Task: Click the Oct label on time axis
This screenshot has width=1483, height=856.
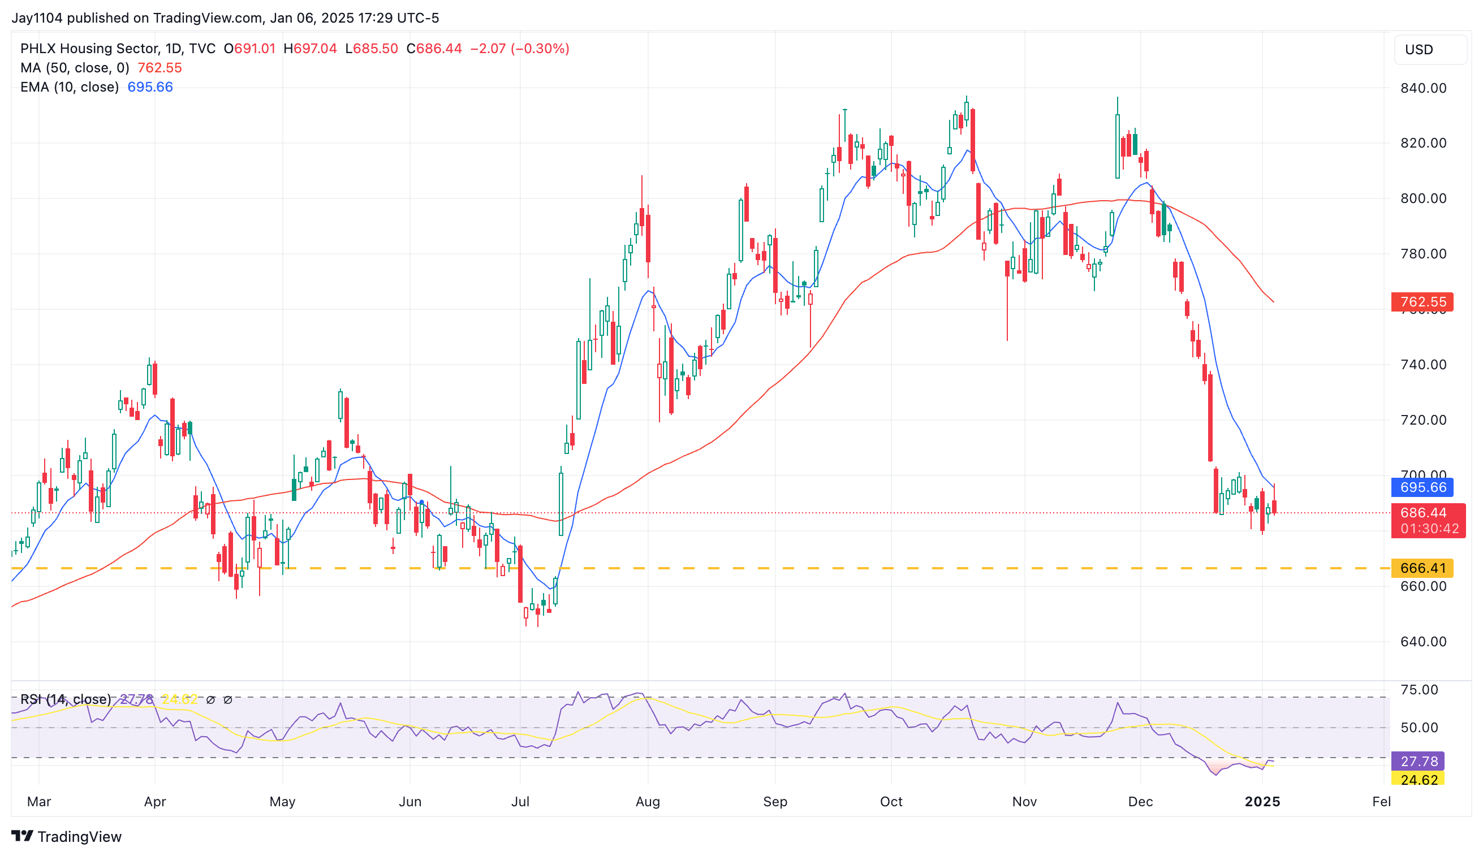Action: pyautogui.click(x=891, y=801)
